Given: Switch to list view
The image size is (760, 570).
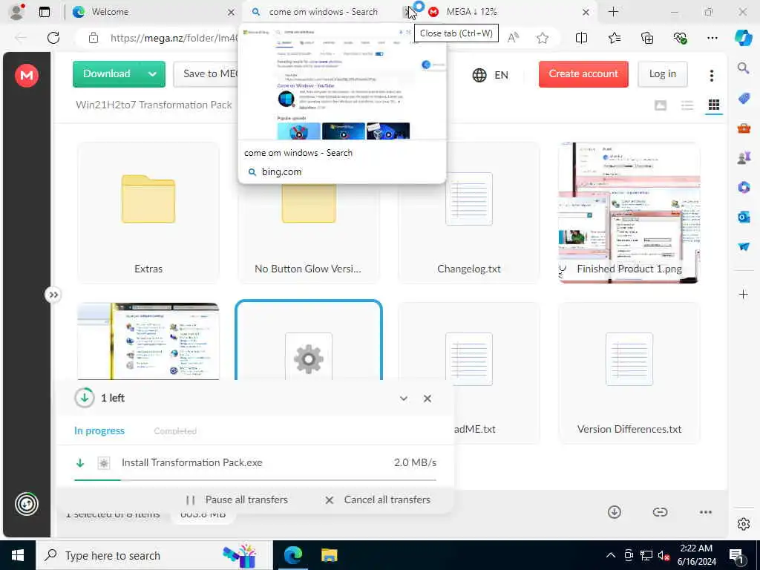Looking at the screenshot, I should tap(687, 105).
